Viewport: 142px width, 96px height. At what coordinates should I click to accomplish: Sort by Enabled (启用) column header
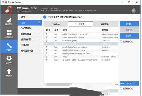pyautogui.click(x=48, y=30)
